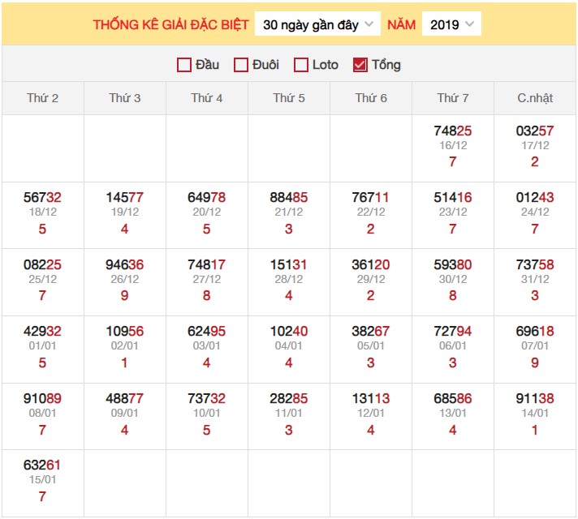Select result 28285 dated 11/01

click(289, 398)
